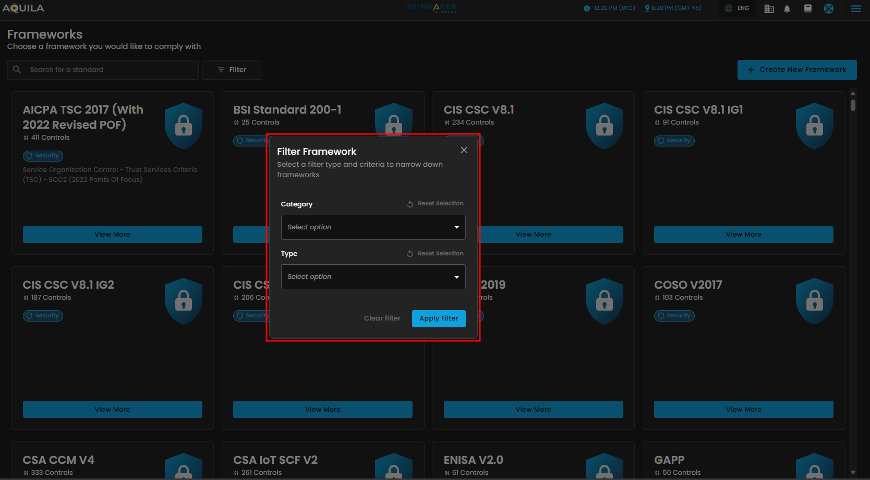Open the Filter button beside search
Viewport: 870px width, 480px height.
232,70
